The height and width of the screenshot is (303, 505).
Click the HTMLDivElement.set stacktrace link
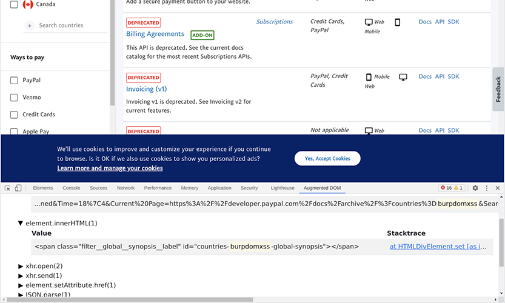coord(438,246)
